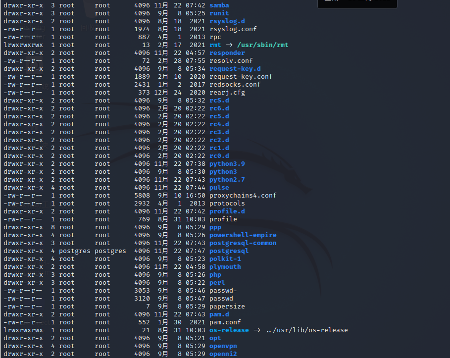The image size is (450, 358).
Task: Click the rsyslog.d directory name
Action: click(227, 21)
